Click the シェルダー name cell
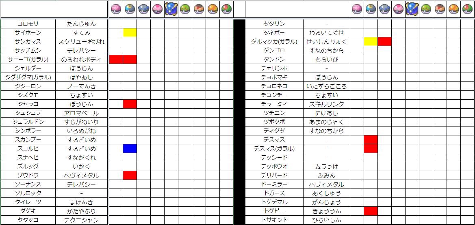The width and height of the screenshot is (475, 225). coord(28,69)
